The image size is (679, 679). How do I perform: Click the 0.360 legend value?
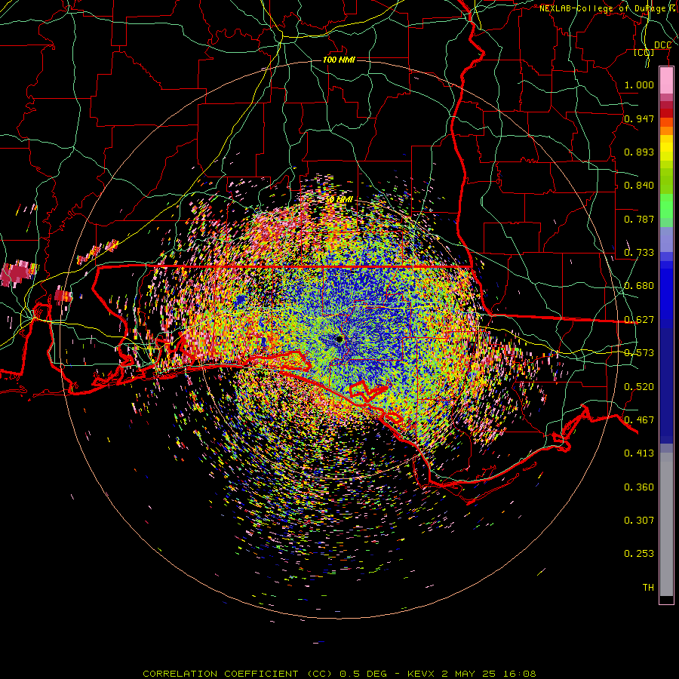[x=639, y=487]
